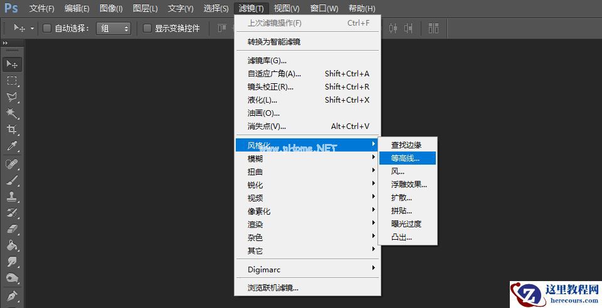602x308 pixels.
Task: Choose 镜头校正(R)... filter
Action: tap(307, 86)
